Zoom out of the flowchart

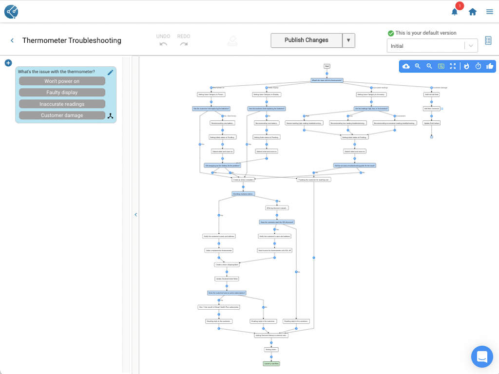click(x=429, y=66)
